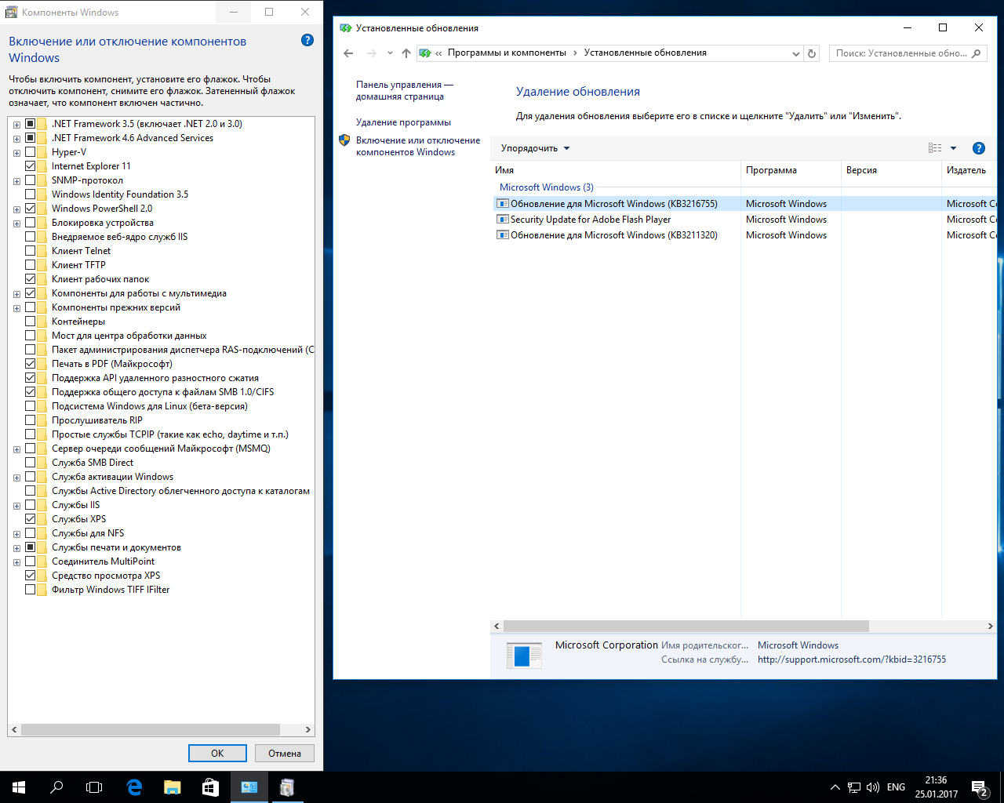Launch Microsoft Edge from taskbar
The height and width of the screenshot is (803, 1004).
coord(134,787)
